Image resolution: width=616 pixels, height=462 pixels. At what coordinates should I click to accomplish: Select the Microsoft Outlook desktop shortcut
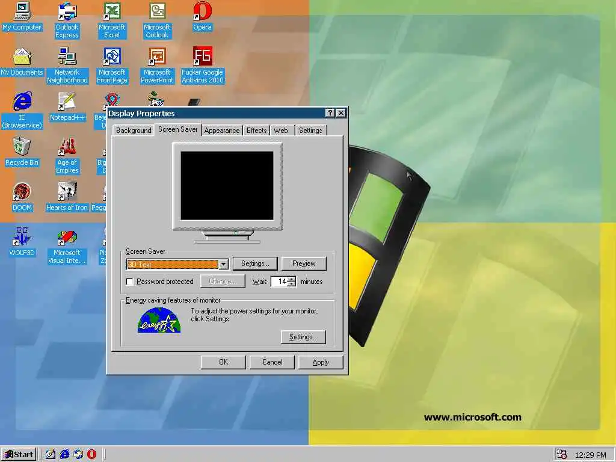pos(157,20)
